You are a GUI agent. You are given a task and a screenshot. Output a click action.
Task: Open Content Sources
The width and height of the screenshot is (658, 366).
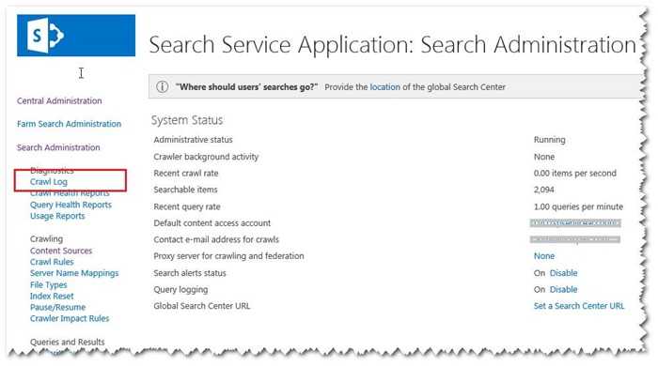click(61, 251)
